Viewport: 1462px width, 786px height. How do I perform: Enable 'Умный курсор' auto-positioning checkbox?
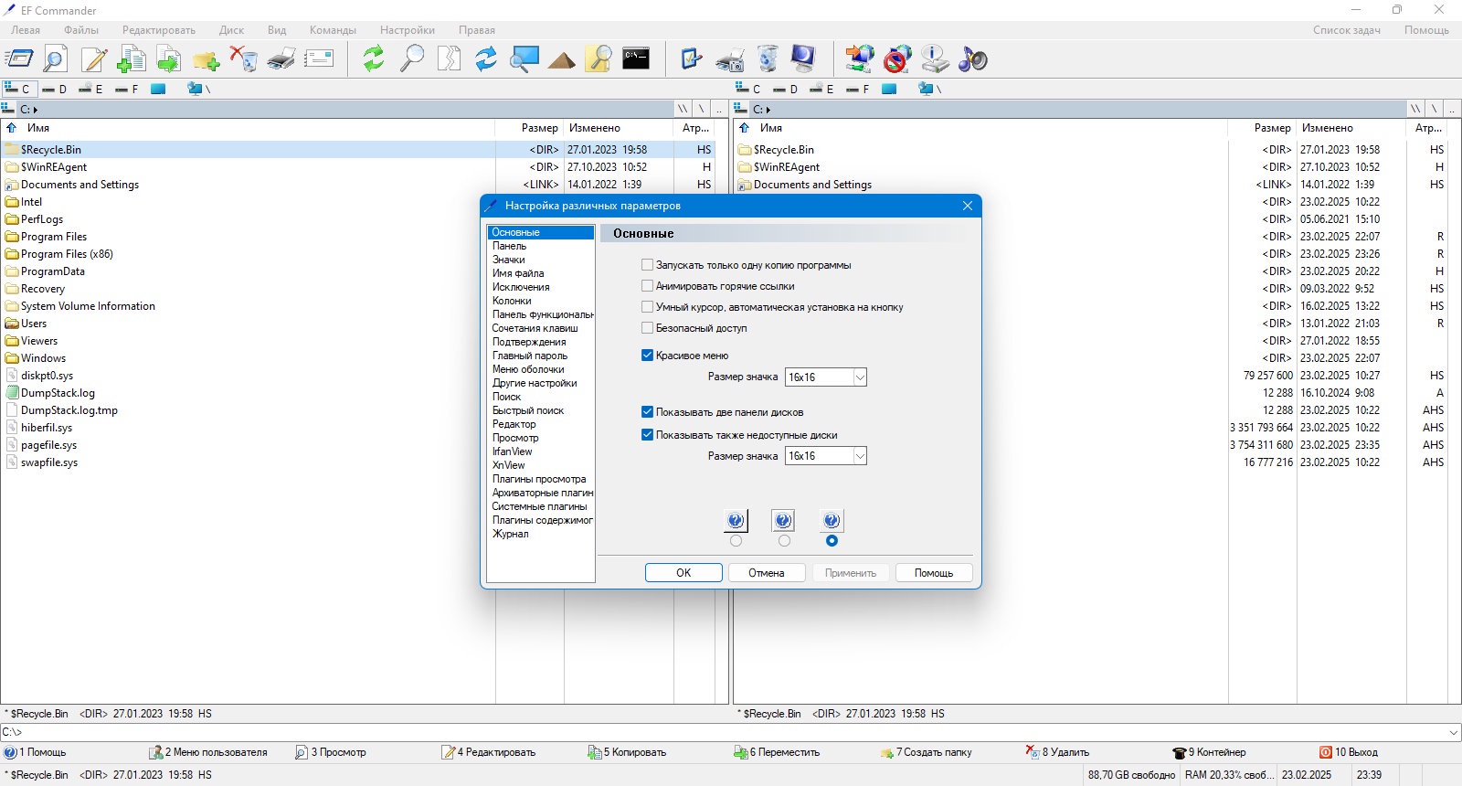coord(647,307)
